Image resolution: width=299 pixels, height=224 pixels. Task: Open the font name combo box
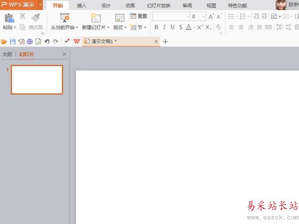coord(171,16)
